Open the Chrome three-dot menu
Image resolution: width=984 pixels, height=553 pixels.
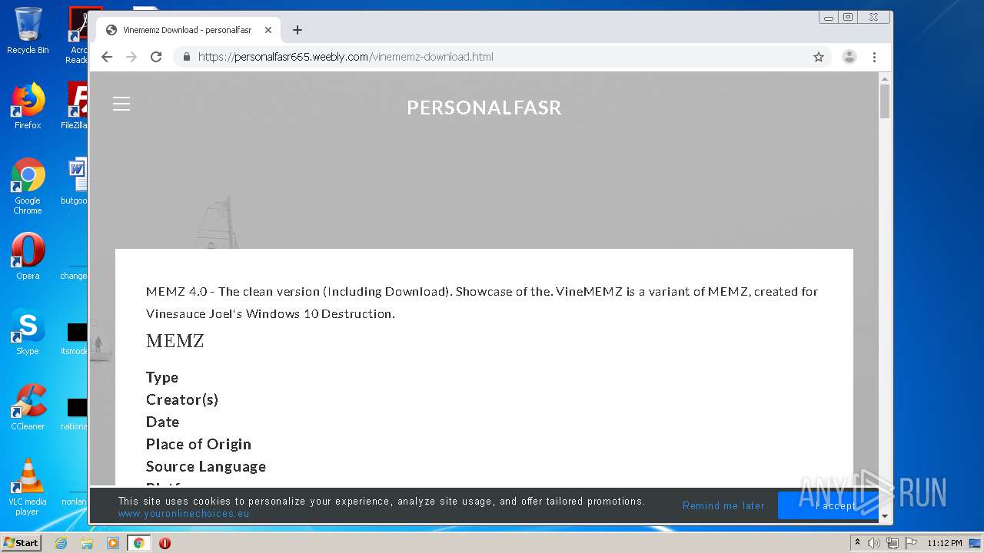pos(874,57)
